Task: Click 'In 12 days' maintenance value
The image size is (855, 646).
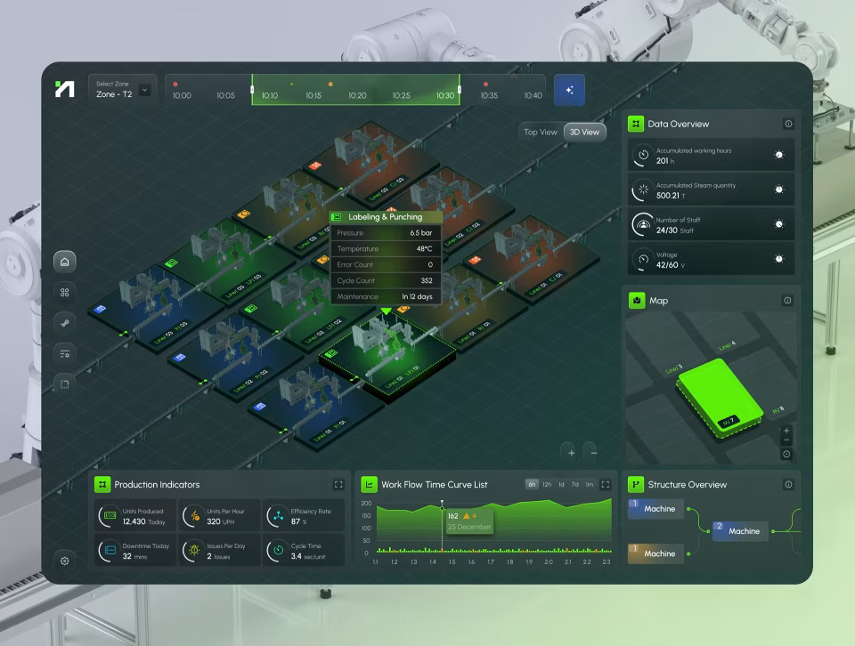Action: coord(417,297)
